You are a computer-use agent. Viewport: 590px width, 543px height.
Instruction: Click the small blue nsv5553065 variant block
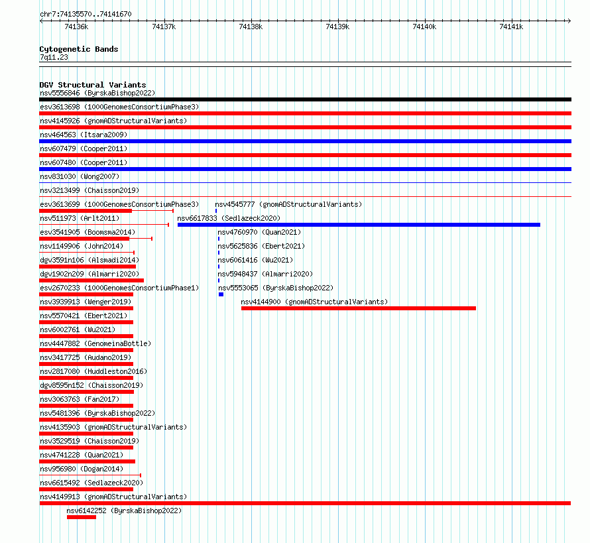click(x=221, y=294)
